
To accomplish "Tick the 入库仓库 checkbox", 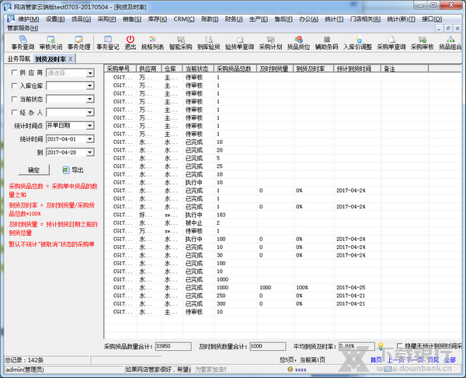I will point(15,86).
